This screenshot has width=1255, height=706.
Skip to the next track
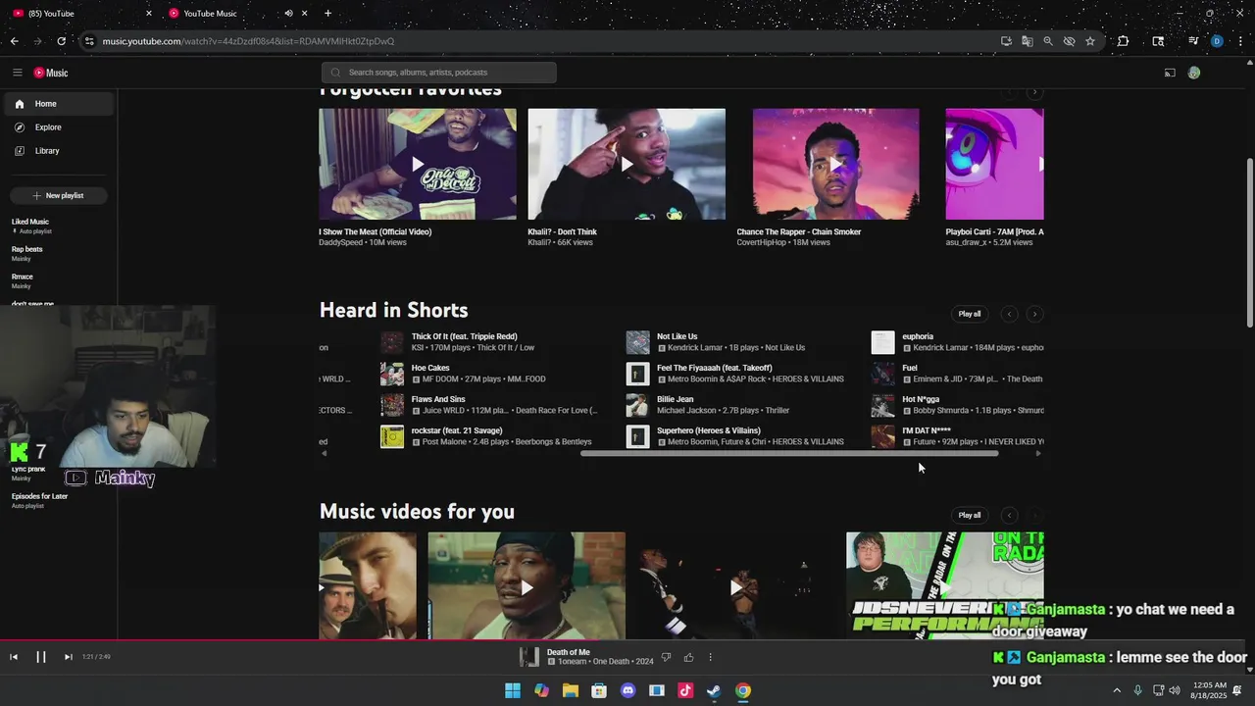[x=68, y=657]
